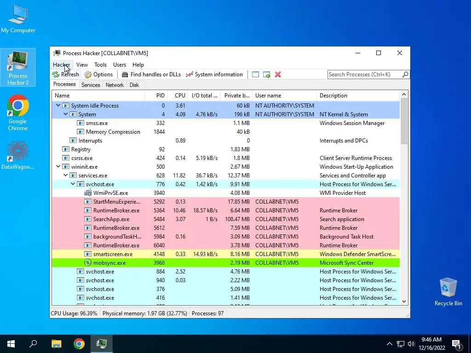The height and width of the screenshot is (353, 471).
Task: Sort by the Name column header
Action: [98, 96]
